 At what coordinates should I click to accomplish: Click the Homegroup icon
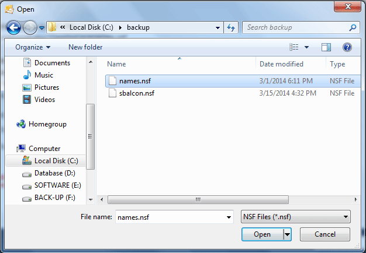click(21, 124)
